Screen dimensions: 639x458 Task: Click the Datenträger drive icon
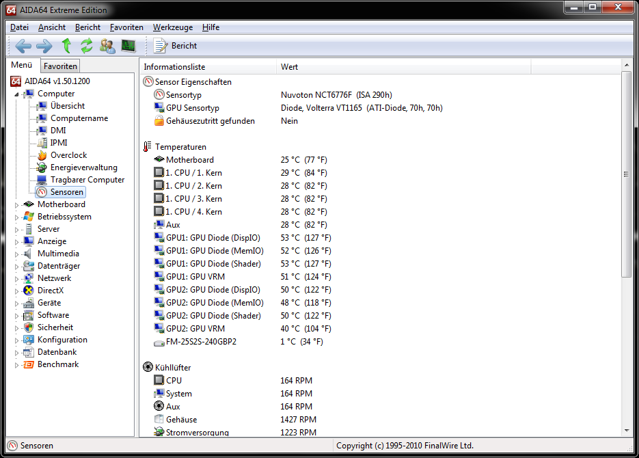(29, 266)
